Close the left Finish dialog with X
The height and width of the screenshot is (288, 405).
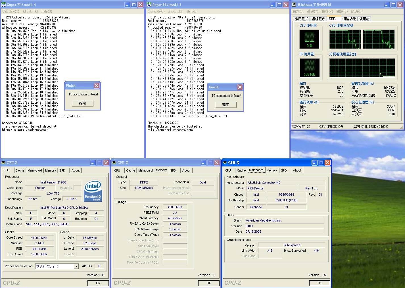coord(97,85)
